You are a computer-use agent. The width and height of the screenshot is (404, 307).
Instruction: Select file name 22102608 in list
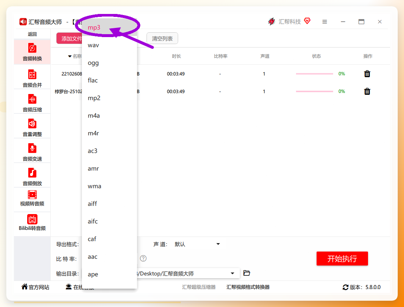[x=72, y=74]
